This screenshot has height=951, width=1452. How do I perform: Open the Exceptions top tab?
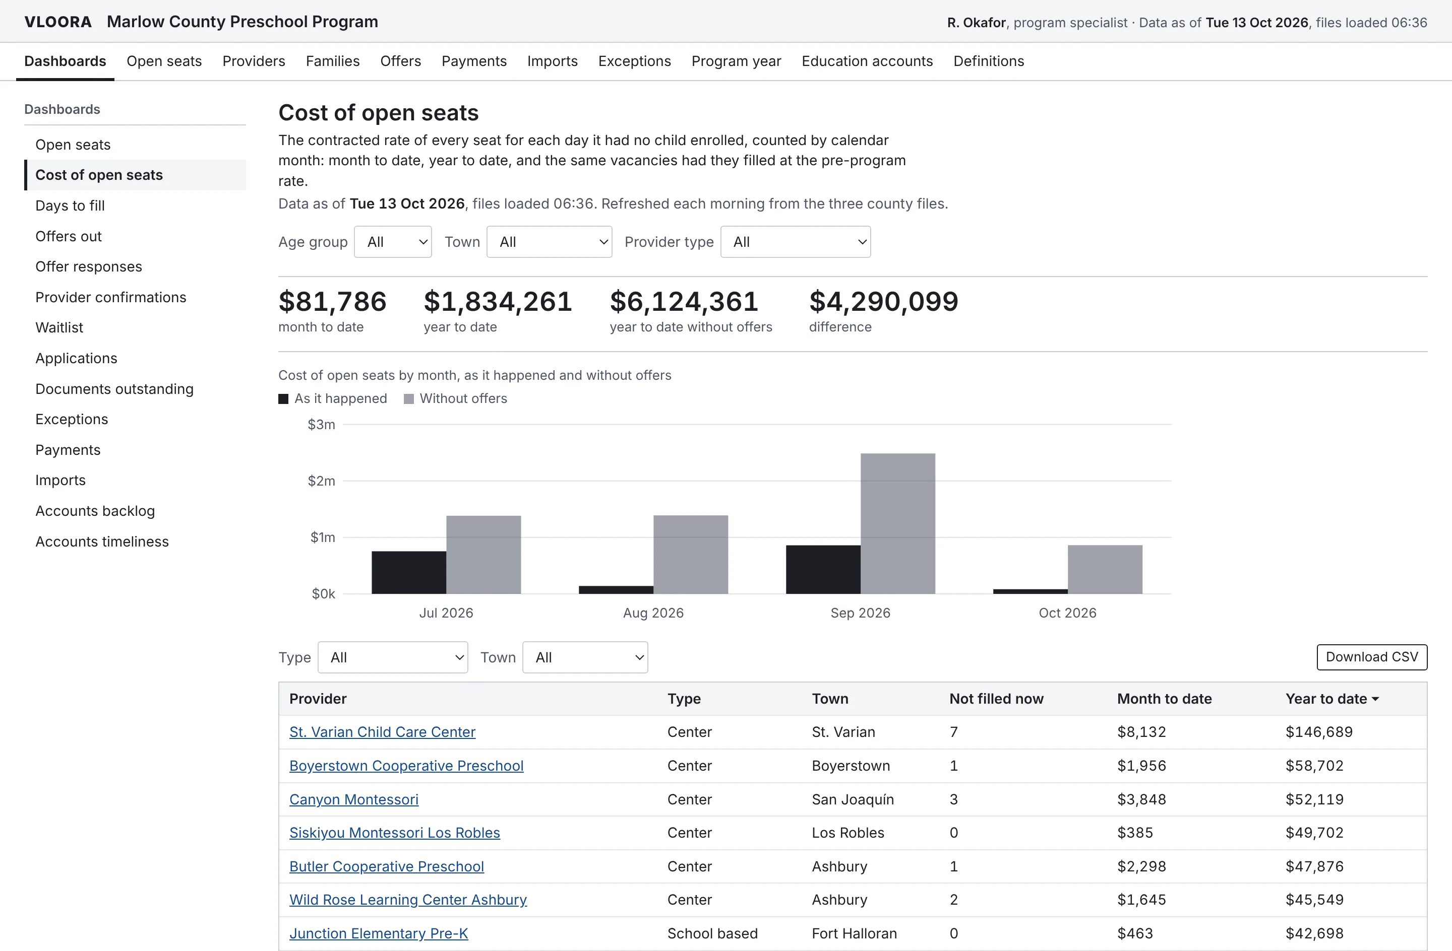(634, 61)
